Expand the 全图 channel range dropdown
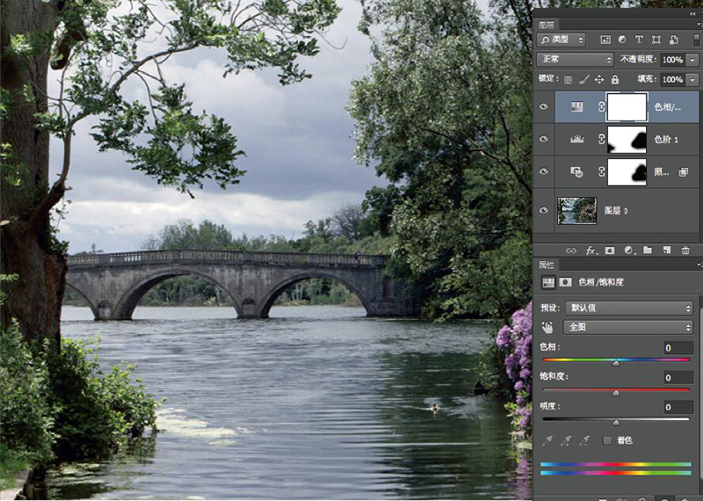703x501 pixels. click(x=627, y=327)
